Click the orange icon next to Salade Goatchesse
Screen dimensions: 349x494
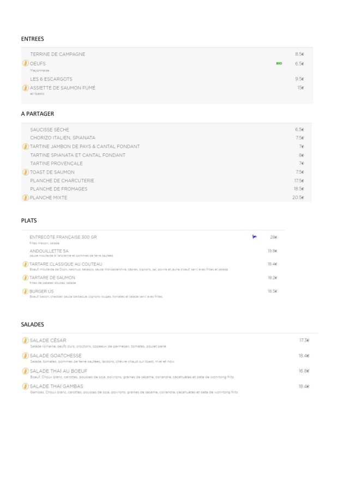(25, 356)
